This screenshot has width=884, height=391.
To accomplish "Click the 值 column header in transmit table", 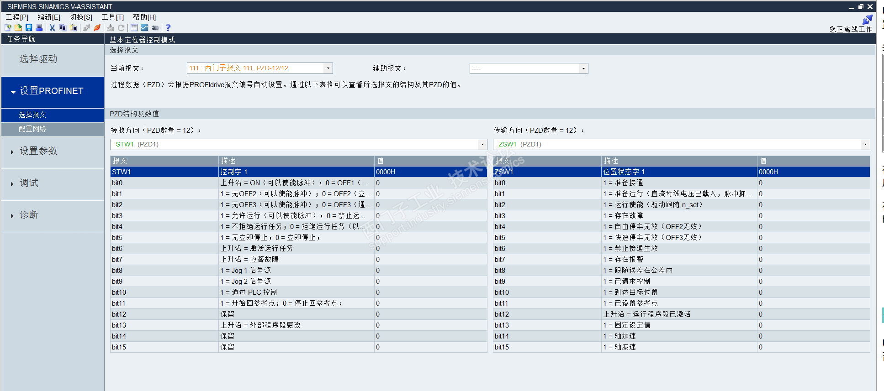I will tap(813, 161).
